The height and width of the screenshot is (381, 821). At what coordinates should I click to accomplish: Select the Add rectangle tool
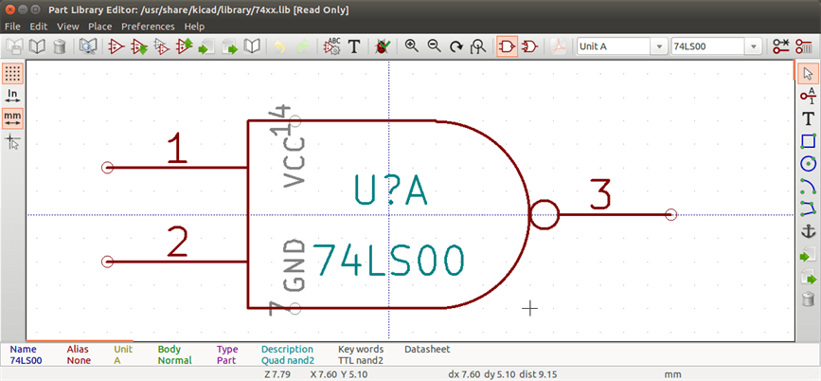[x=808, y=141]
